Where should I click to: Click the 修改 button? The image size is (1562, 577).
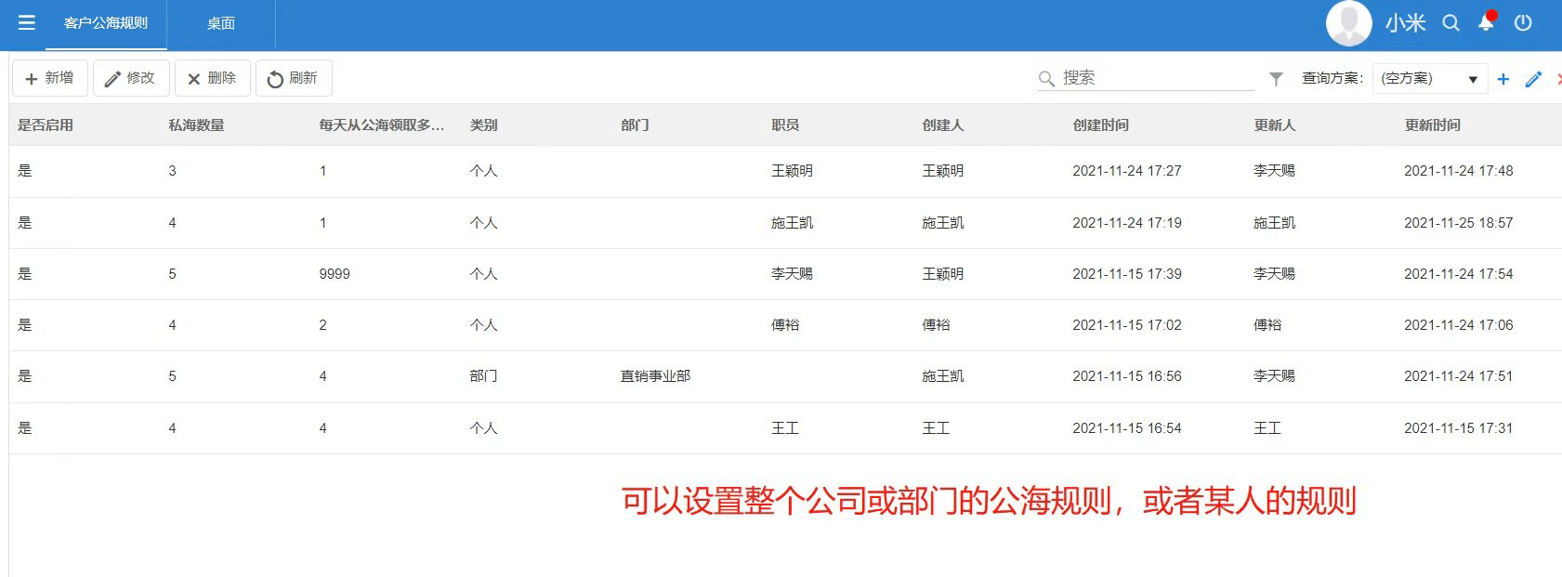click(x=131, y=78)
